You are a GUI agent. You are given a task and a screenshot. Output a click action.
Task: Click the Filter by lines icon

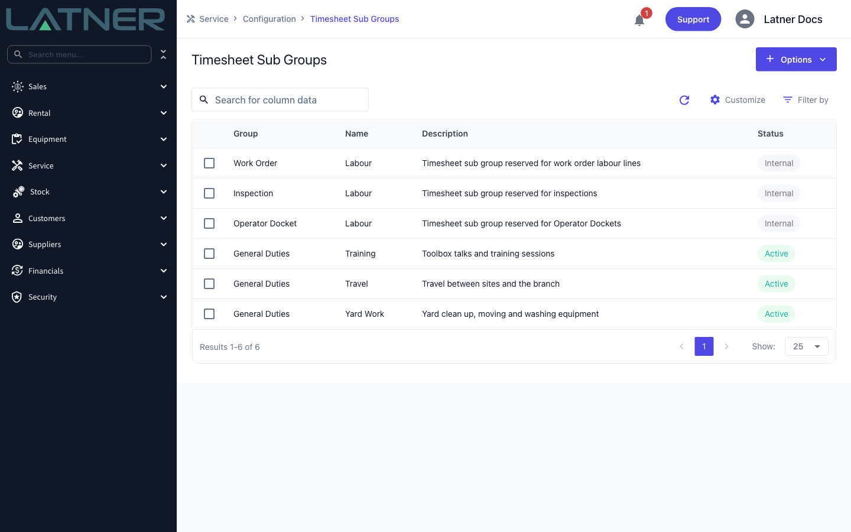pos(788,100)
